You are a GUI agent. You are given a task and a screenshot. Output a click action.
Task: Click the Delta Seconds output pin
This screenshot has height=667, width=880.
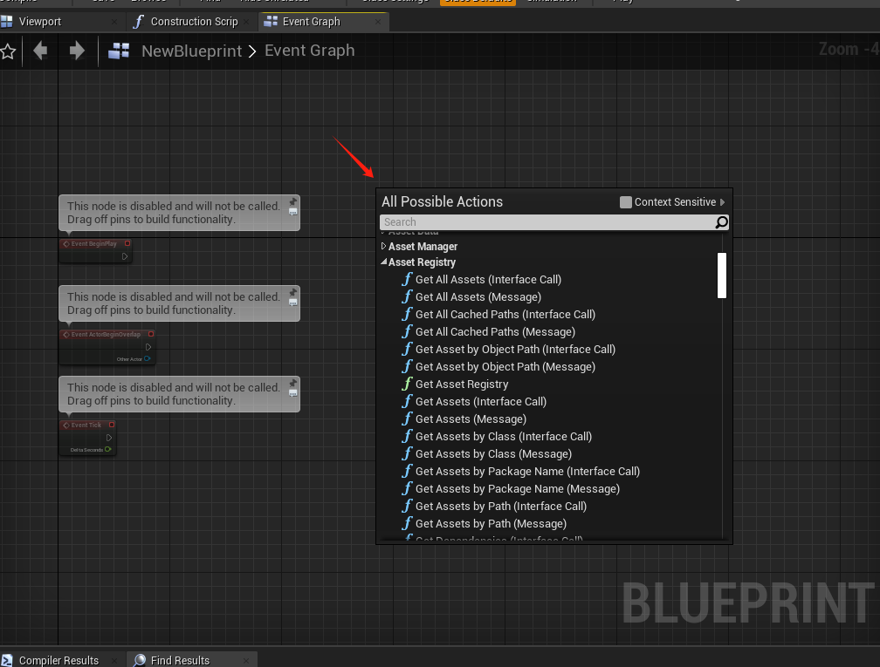[107, 450]
